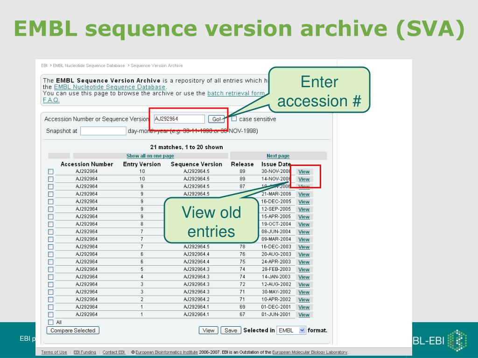Screen dimensions: 478x358
Task: Check row dated 19-OCT-2004
Action: tap(50, 224)
